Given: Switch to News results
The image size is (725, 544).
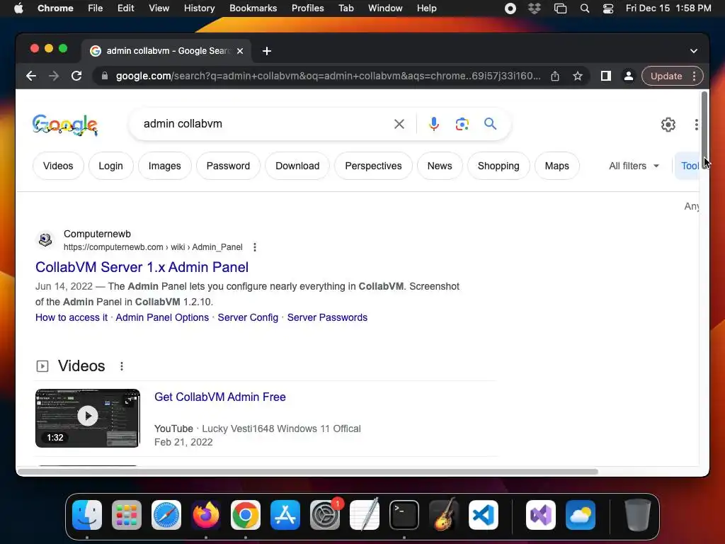Looking at the screenshot, I should coord(440,166).
